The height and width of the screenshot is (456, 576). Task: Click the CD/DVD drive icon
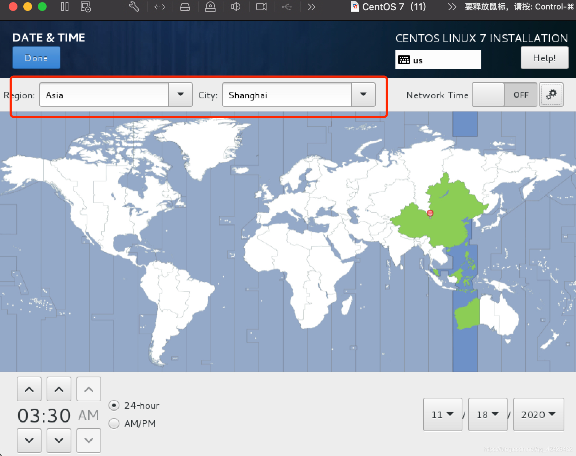coord(210,7)
